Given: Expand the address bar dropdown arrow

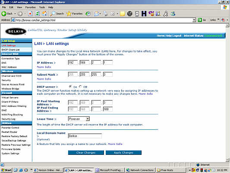Looking at the screenshot, I should click(194, 20).
